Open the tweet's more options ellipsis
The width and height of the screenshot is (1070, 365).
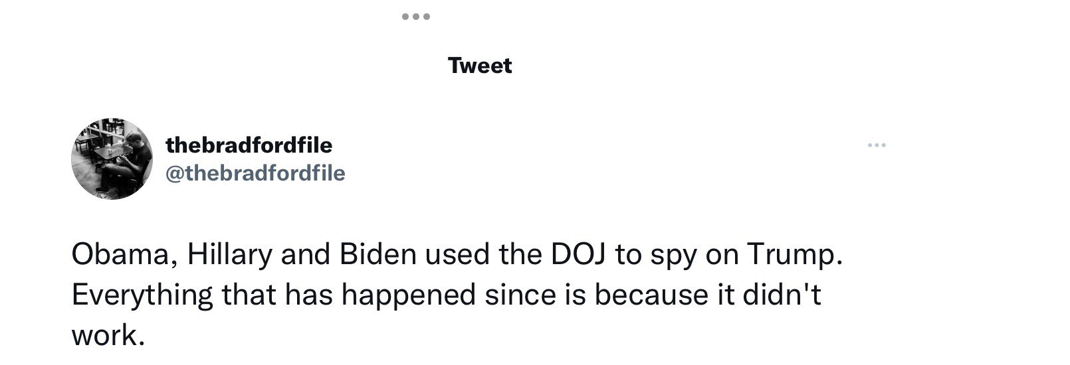pos(876,145)
